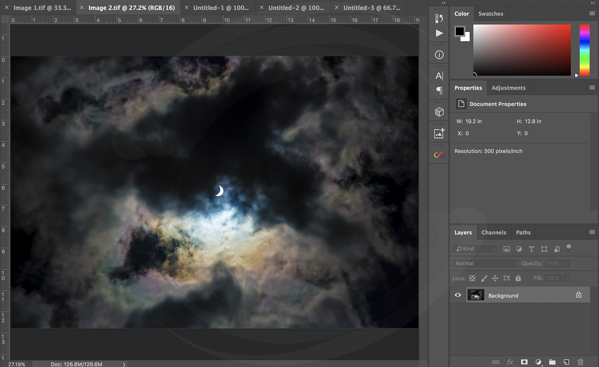Image resolution: width=599 pixels, height=367 pixels.
Task: Close the Image 2.tif document tab
Action: point(82,8)
